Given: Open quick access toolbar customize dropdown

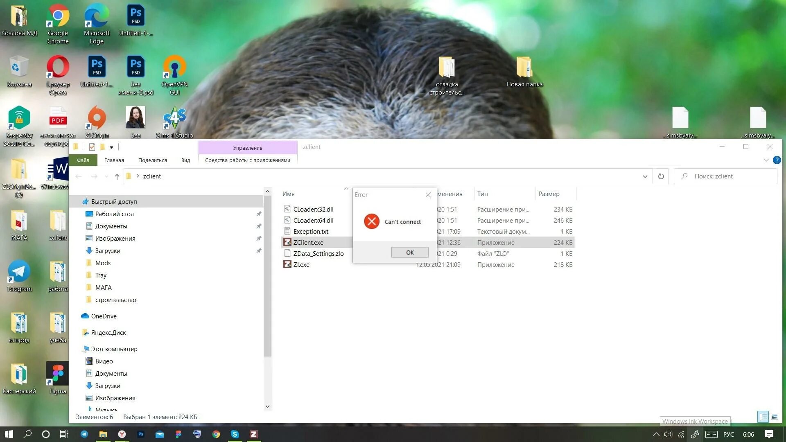Looking at the screenshot, I should (x=111, y=147).
